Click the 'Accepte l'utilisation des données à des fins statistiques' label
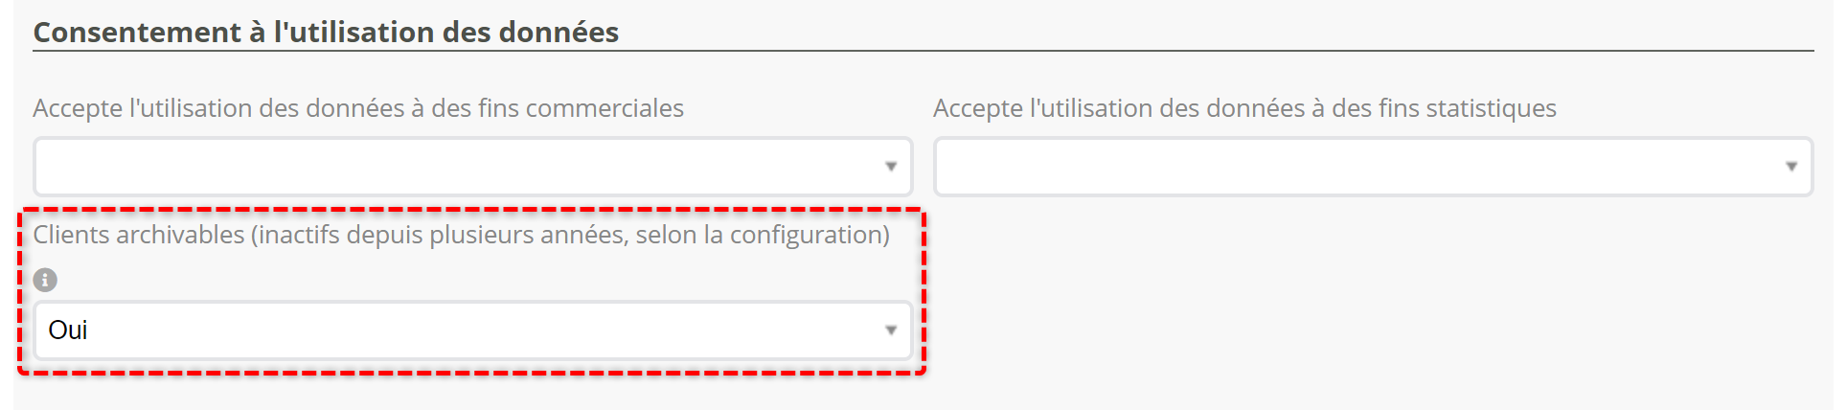This screenshot has height=410, width=1847. (1244, 108)
